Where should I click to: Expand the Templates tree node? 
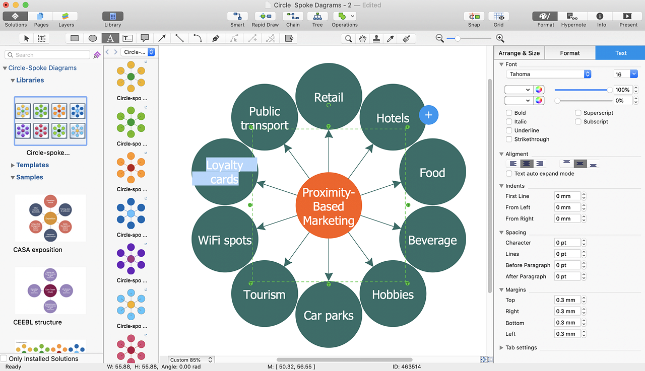(x=13, y=165)
